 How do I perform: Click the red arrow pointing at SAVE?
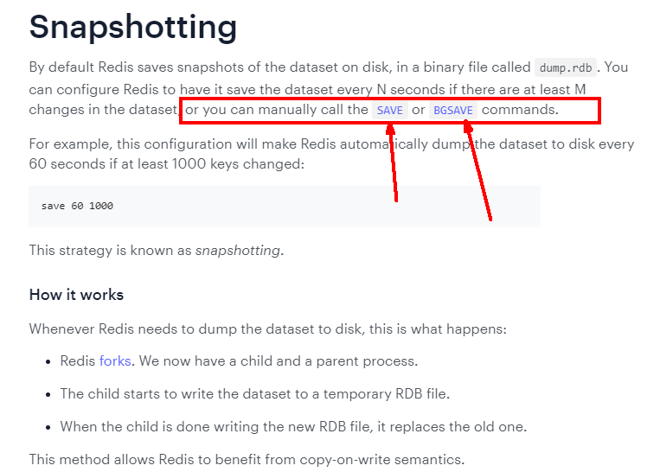coord(393,163)
